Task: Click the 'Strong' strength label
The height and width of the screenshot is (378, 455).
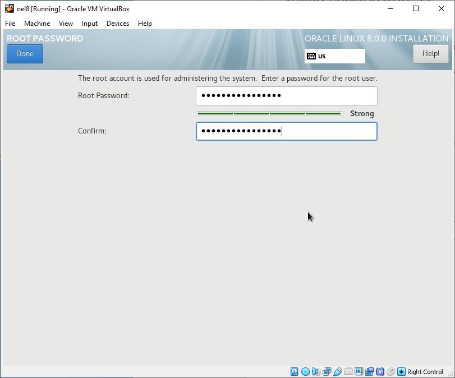Action: 362,113
